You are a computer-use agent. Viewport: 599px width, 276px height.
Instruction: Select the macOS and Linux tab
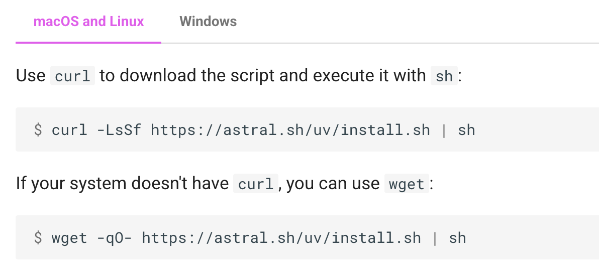click(x=88, y=22)
